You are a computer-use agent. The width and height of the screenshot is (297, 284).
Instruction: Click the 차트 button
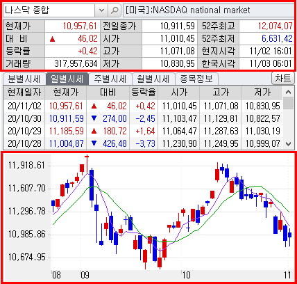pos(283,78)
